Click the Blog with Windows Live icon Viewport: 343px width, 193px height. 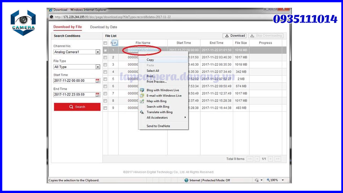click(x=142, y=90)
